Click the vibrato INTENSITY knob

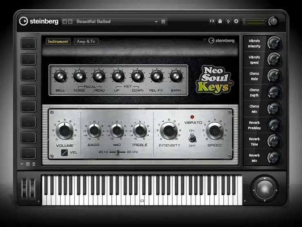[x=169, y=131]
